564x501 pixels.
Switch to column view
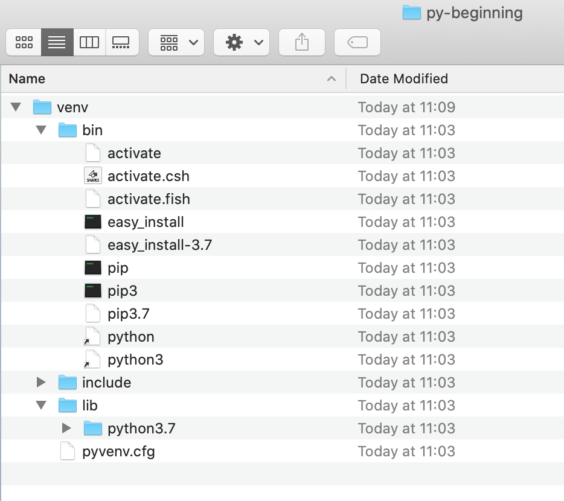tap(89, 42)
